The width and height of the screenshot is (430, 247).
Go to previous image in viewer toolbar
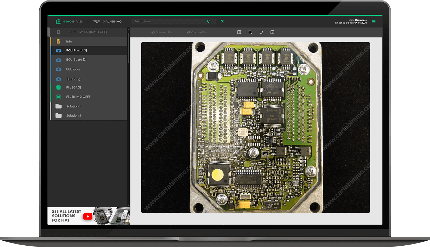tap(239, 32)
